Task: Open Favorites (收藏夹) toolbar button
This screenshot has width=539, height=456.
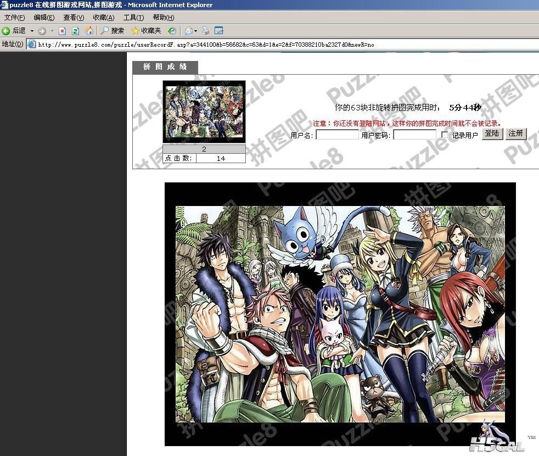Action: pyautogui.click(x=146, y=31)
